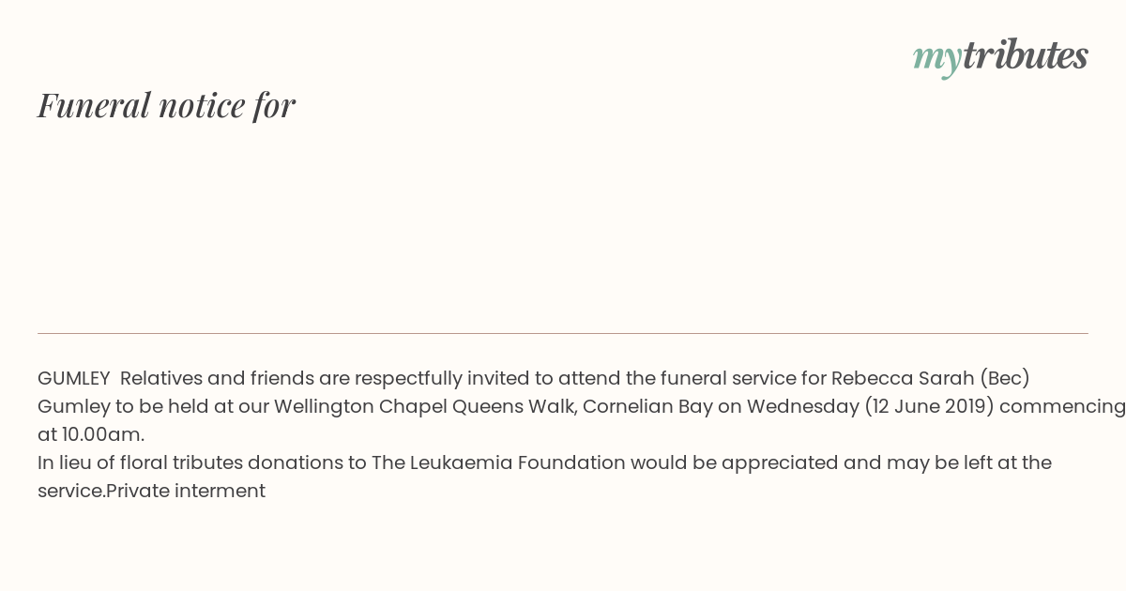Click "The Leukaemia Foundation" text
Viewport: 1126px width, 591px height.
(x=498, y=462)
